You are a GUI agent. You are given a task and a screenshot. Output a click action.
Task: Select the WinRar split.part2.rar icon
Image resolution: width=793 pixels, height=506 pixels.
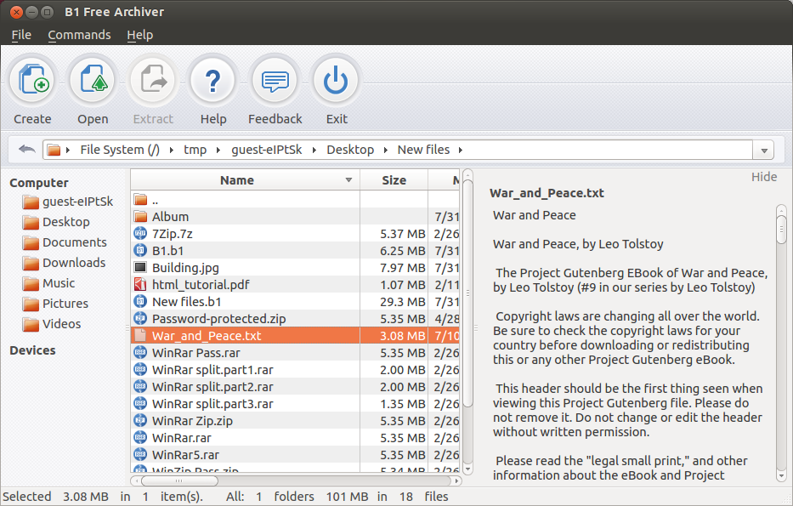(x=140, y=387)
